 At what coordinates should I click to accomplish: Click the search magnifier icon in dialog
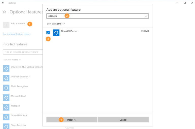pos(146,16)
